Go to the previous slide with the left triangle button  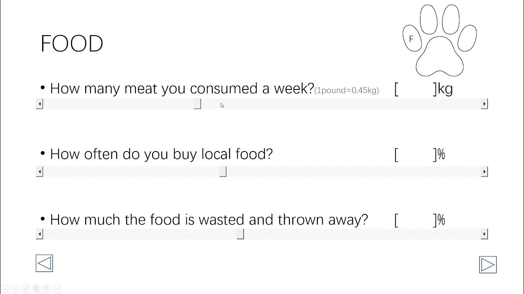(44, 263)
